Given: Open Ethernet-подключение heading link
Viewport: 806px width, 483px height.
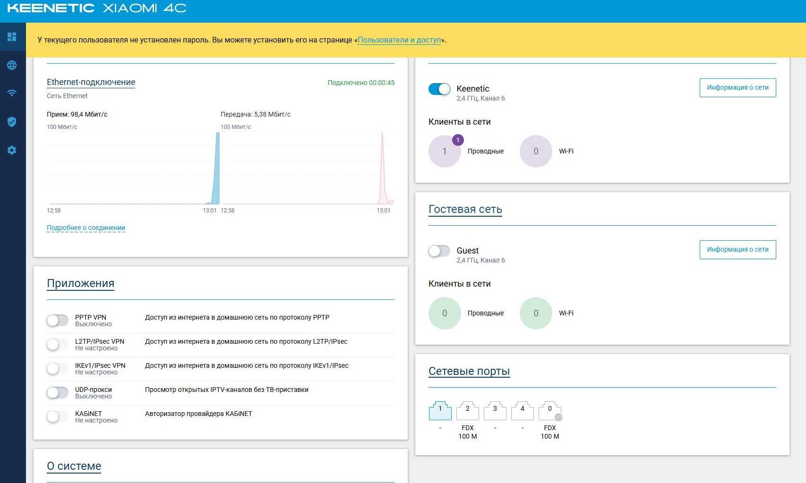Looking at the screenshot, I should click(x=91, y=82).
